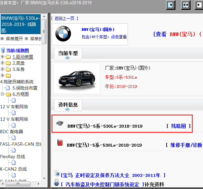Click the left panel scroll-down arrow
This screenshot has width=203, height=189.
pyautogui.click(x=44, y=178)
